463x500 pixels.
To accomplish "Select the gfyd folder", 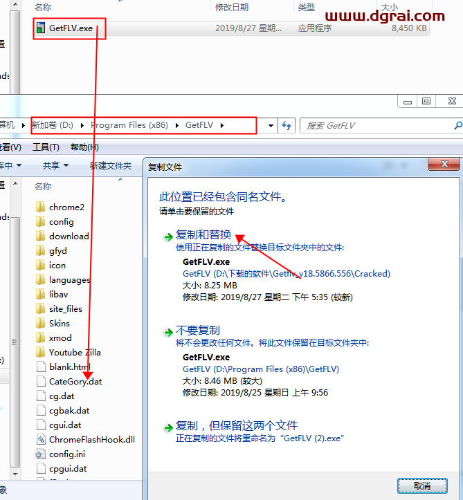I will (x=51, y=250).
